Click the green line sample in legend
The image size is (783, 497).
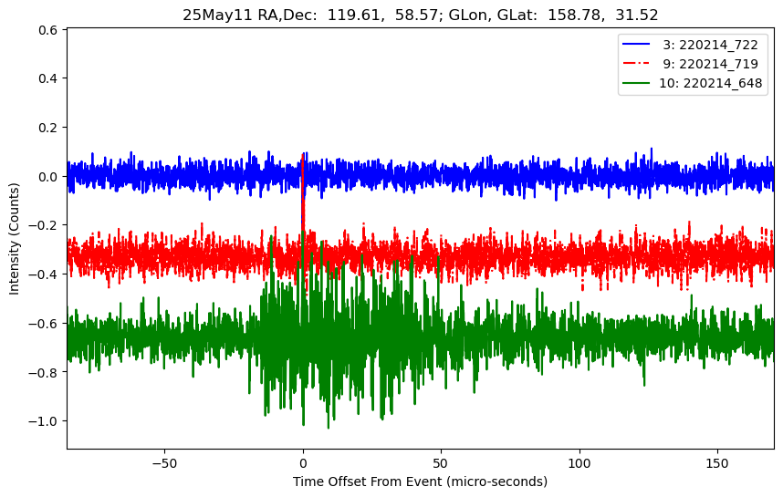[636, 83]
